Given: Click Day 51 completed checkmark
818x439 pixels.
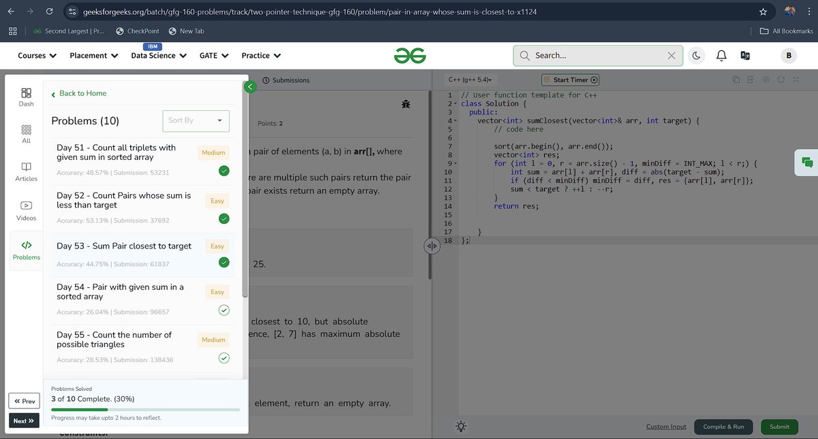Looking at the screenshot, I should [224, 171].
